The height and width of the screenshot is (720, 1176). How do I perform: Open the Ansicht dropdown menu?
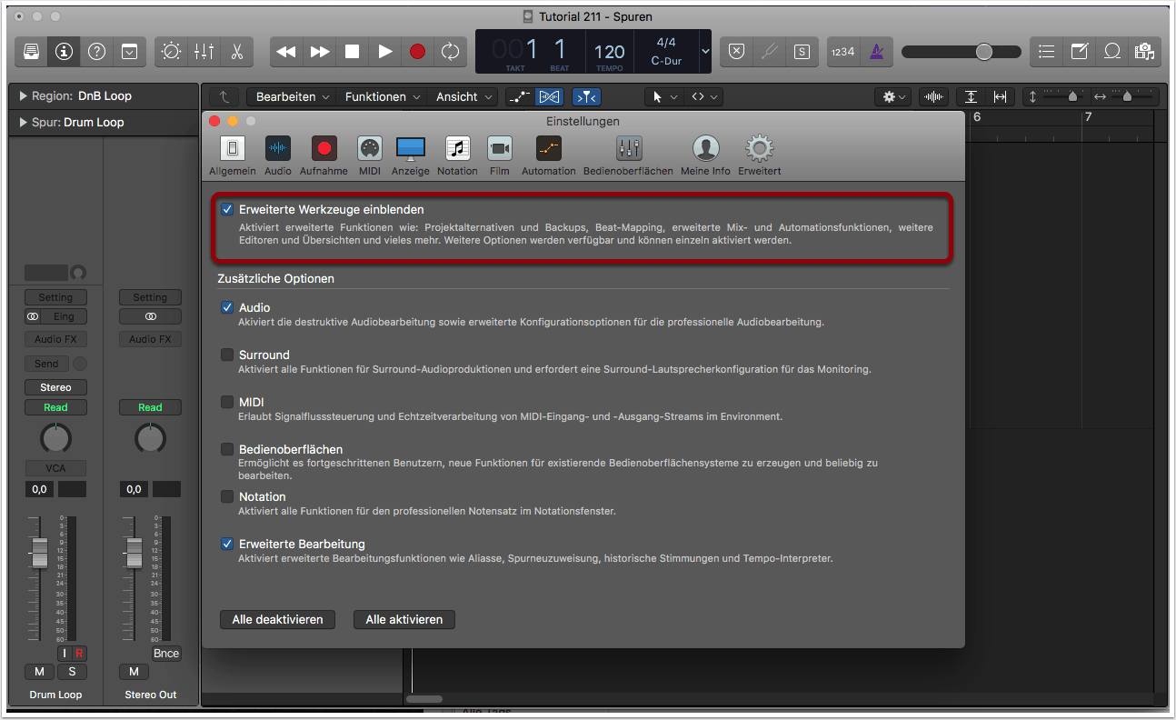(x=463, y=96)
